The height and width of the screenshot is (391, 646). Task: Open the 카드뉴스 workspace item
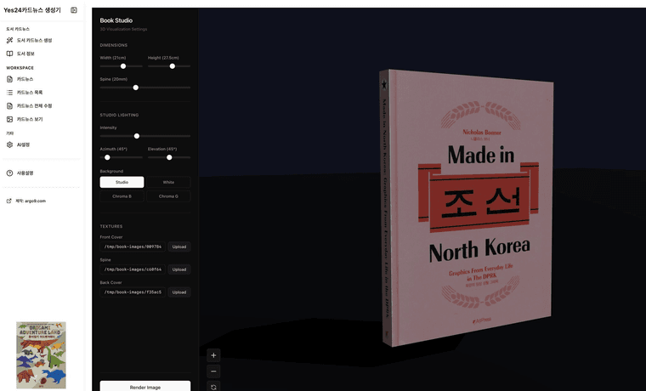pyautogui.click(x=25, y=79)
